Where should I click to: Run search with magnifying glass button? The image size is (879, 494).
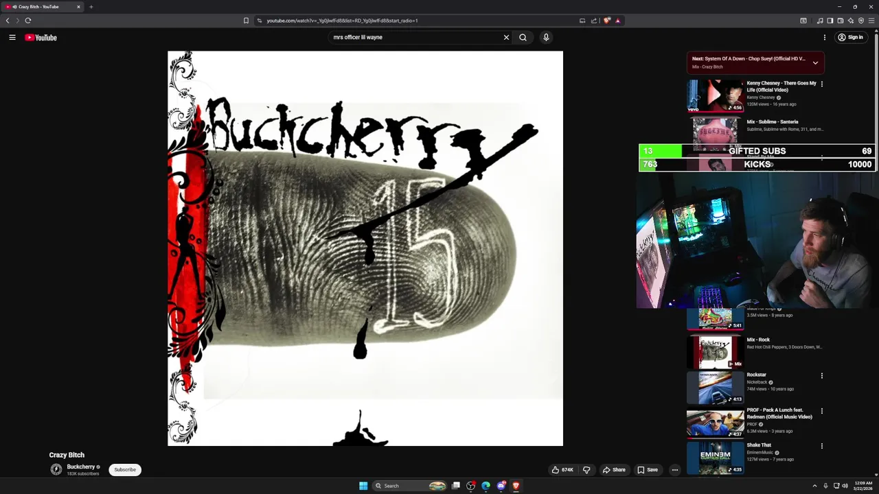(x=523, y=38)
